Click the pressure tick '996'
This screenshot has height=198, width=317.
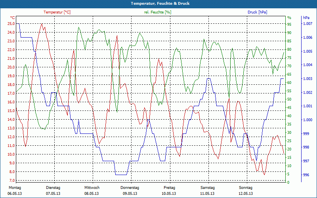(306, 175)
